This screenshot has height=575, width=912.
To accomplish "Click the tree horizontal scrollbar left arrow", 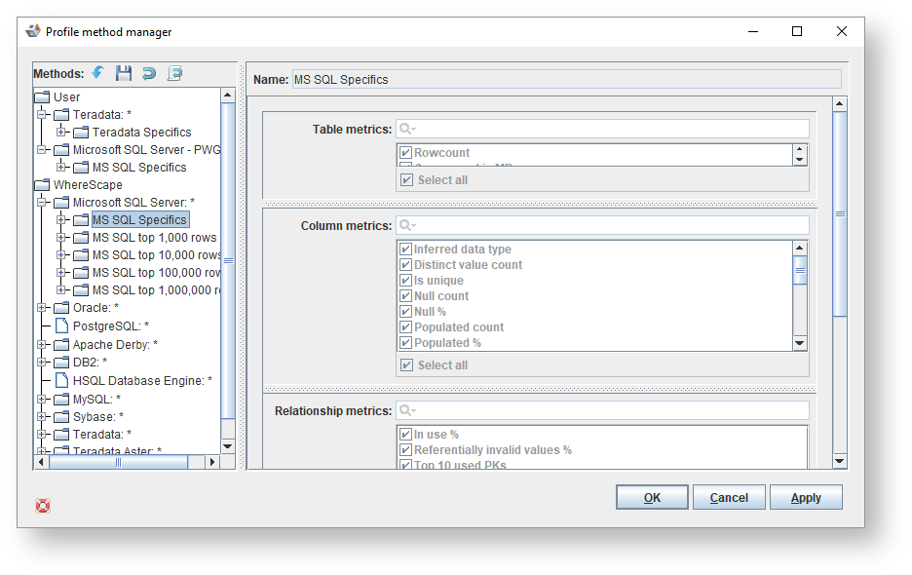I will click(x=41, y=462).
